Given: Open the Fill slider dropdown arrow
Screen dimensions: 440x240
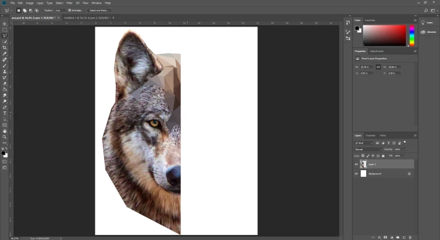Looking at the screenshot, I should click(x=404, y=156).
